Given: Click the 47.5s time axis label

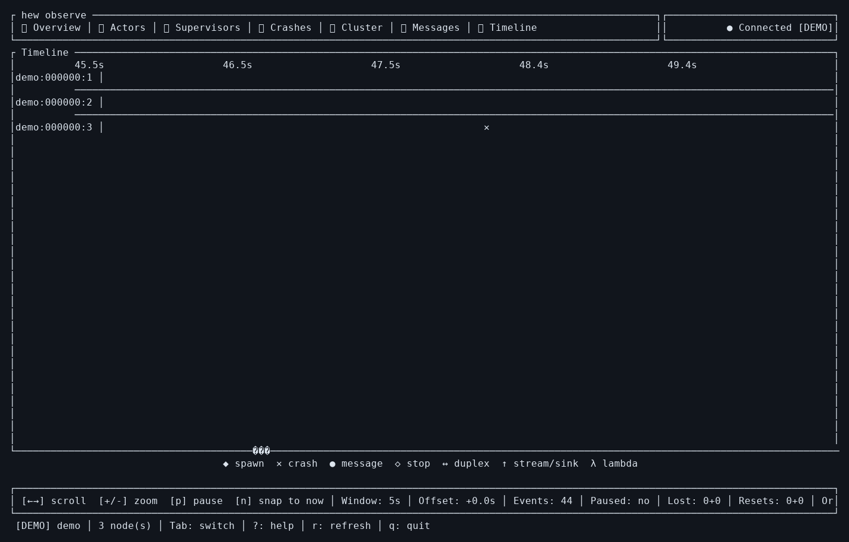Looking at the screenshot, I should pyautogui.click(x=386, y=65).
